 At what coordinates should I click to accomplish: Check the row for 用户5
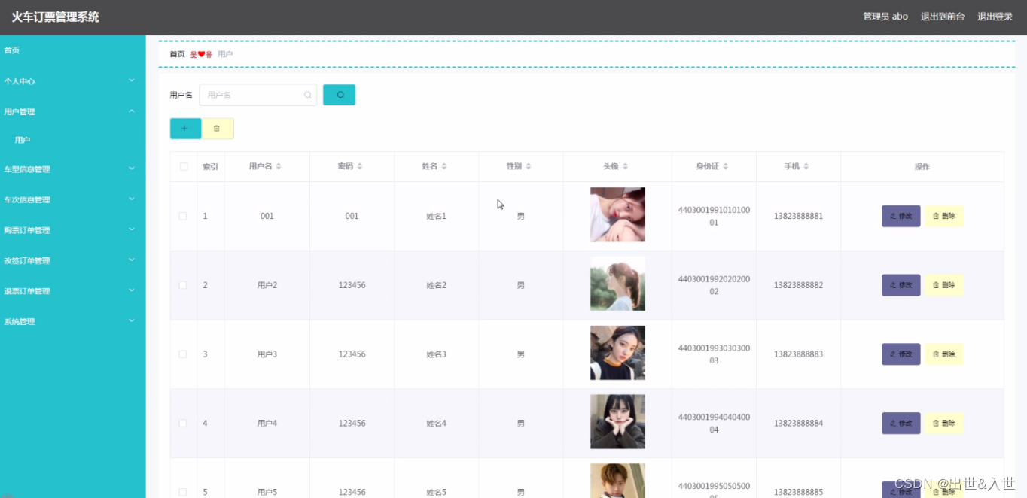point(182,493)
